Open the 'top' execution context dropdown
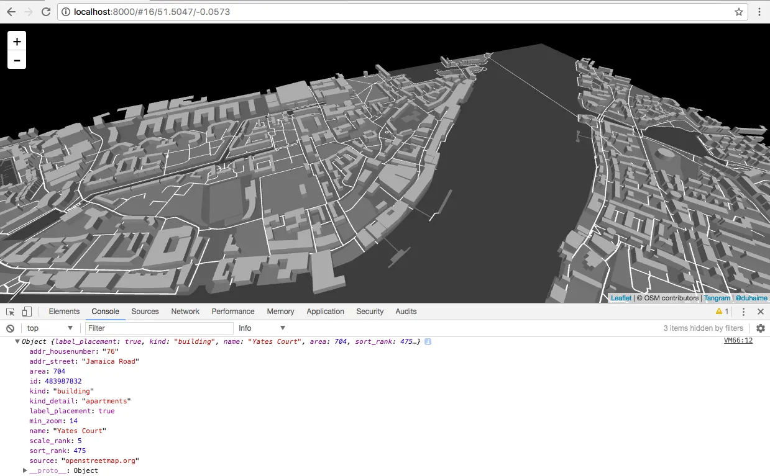Viewport: 770px width, 476px height. [50, 328]
